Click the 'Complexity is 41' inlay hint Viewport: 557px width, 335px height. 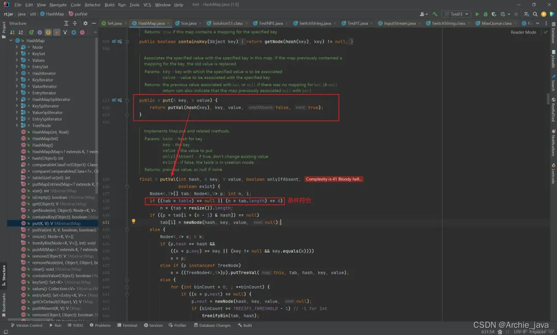tap(333, 179)
